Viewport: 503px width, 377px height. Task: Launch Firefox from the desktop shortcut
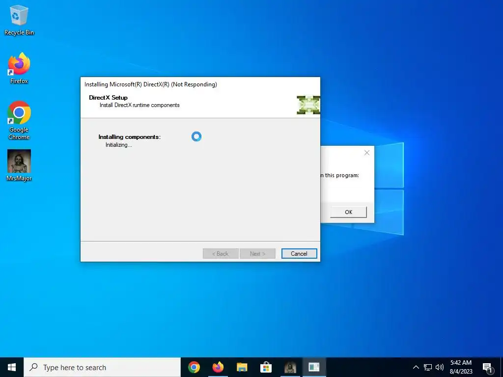19,68
